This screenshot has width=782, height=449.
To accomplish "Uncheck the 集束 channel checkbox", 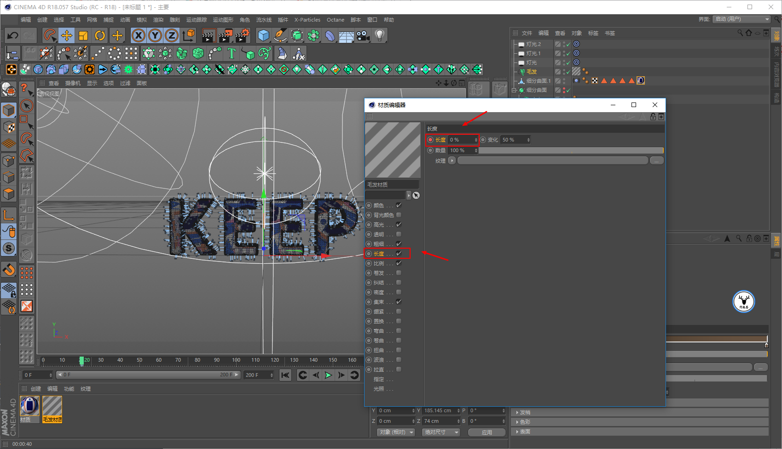I will 399,302.
